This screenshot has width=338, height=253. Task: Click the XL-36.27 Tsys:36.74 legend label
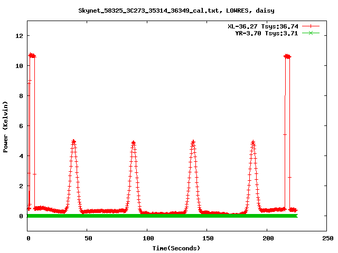click(x=263, y=26)
